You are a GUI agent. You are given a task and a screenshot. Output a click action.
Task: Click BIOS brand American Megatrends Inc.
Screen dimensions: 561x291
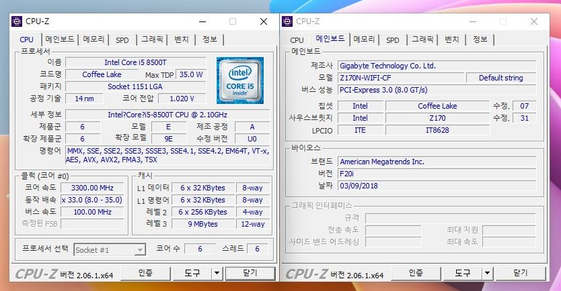tap(437, 162)
